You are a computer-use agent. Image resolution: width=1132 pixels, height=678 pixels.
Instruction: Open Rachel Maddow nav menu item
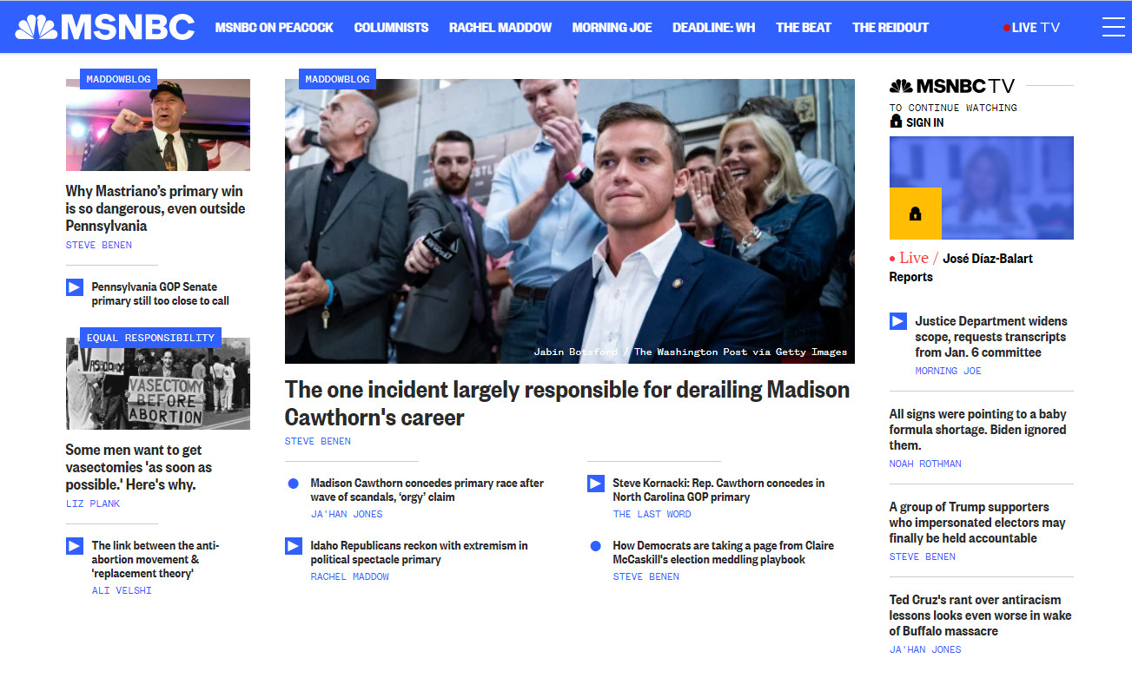[x=500, y=28]
